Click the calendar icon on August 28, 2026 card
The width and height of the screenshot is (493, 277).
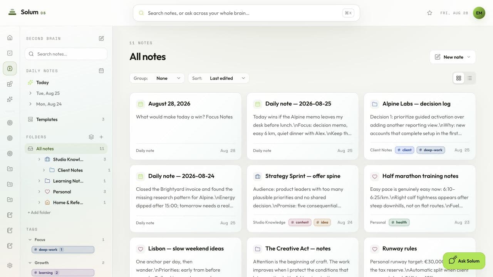[141, 104]
